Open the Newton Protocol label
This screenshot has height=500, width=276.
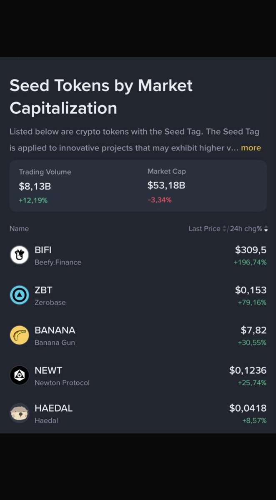tap(62, 382)
